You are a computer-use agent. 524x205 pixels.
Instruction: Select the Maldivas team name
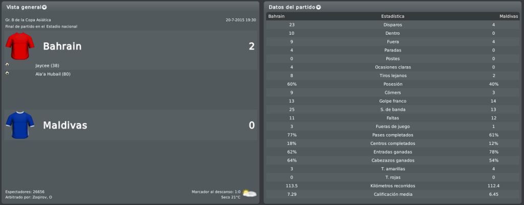coord(65,125)
